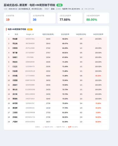Click the 77.78% delivery call rate
This screenshot has width=118, height=146.
(65, 108)
